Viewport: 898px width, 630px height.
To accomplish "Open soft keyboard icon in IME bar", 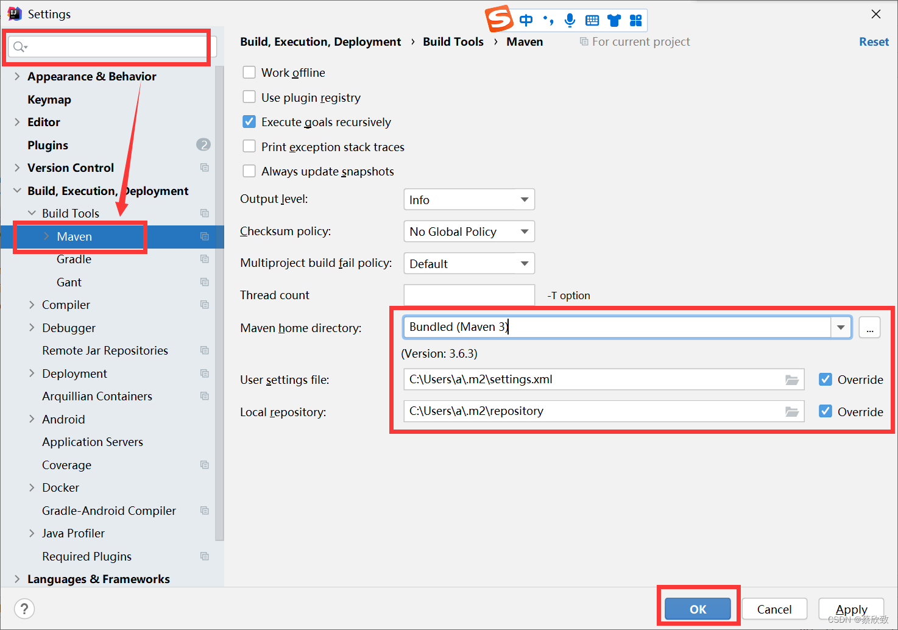I will (x=592, y=21).
